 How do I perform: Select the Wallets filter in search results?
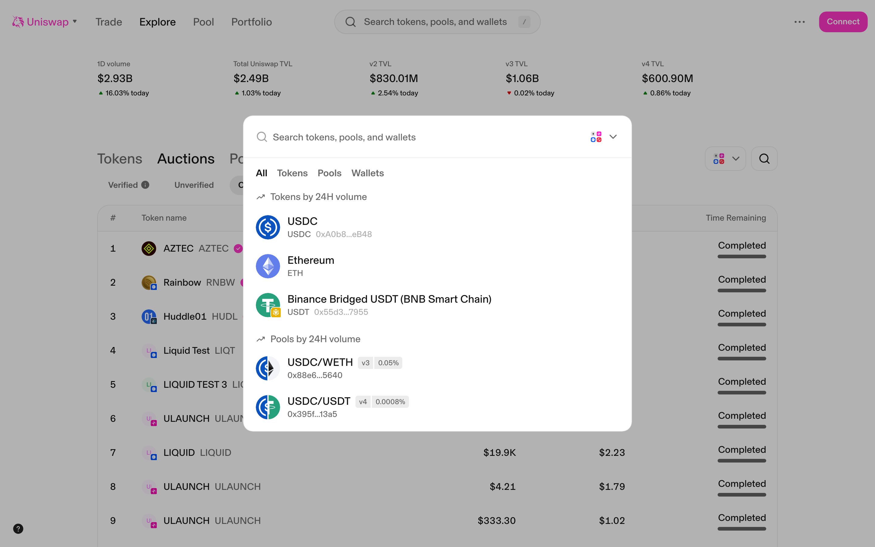[367, 173]
